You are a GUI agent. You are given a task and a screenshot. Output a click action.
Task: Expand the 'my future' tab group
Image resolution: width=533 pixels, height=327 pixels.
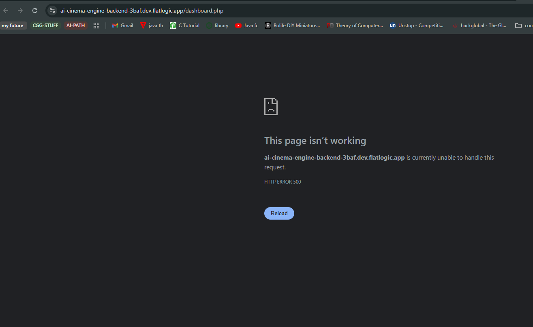[13, 26]
